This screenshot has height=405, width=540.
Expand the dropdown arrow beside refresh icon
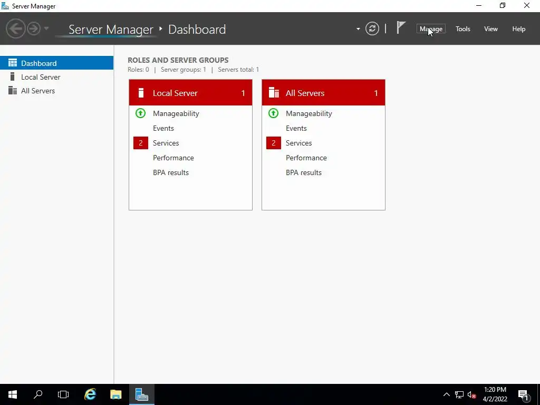click(358, 29)
